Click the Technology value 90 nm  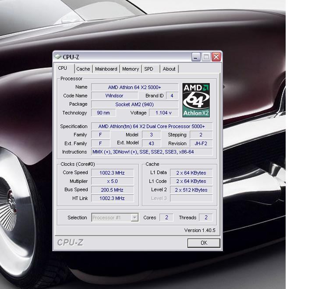tap(103, 113)
